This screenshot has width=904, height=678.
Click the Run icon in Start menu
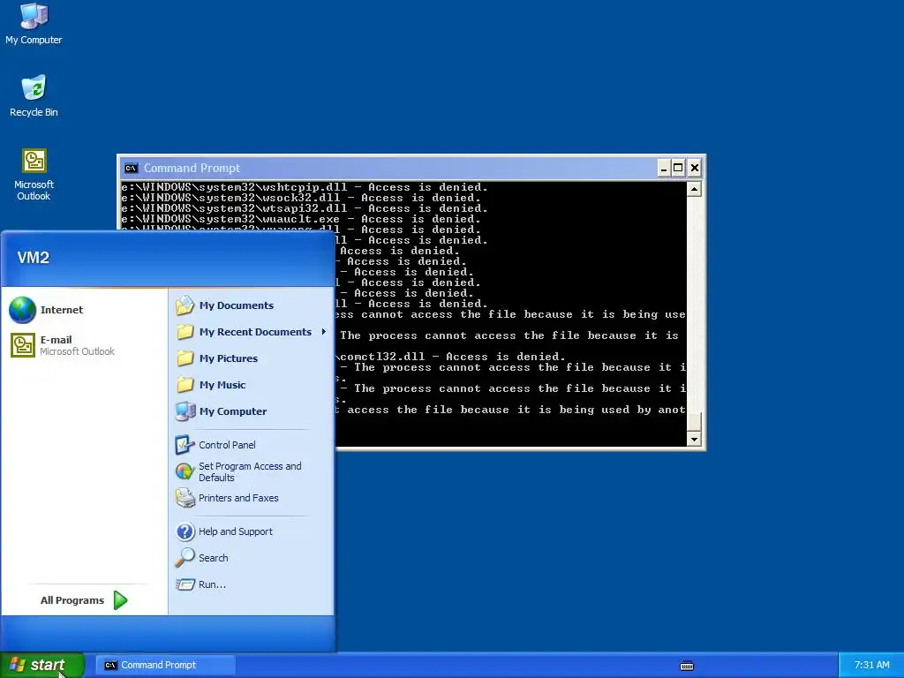(185, 584)
